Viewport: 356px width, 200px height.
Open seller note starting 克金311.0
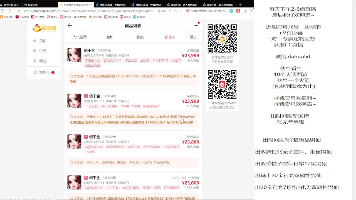pos(133,119)
